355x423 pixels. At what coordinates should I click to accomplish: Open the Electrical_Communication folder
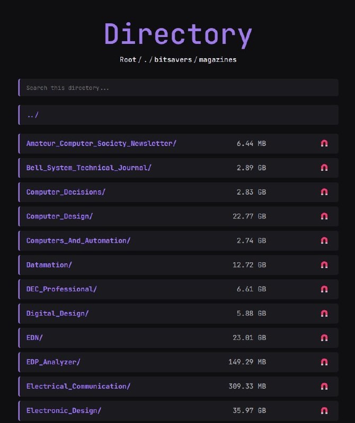tap(78, 386)
